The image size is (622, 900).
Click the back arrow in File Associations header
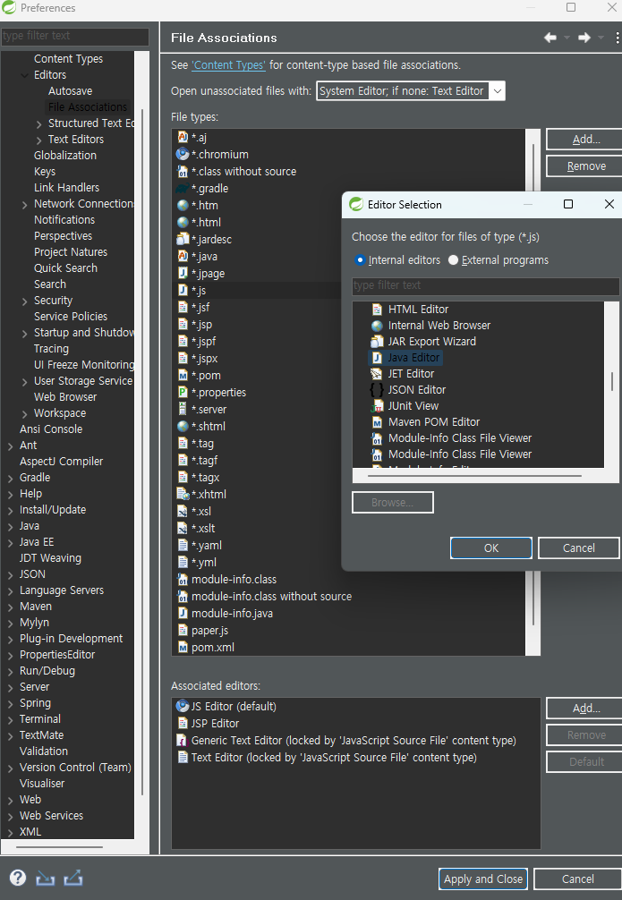(550, 38)
